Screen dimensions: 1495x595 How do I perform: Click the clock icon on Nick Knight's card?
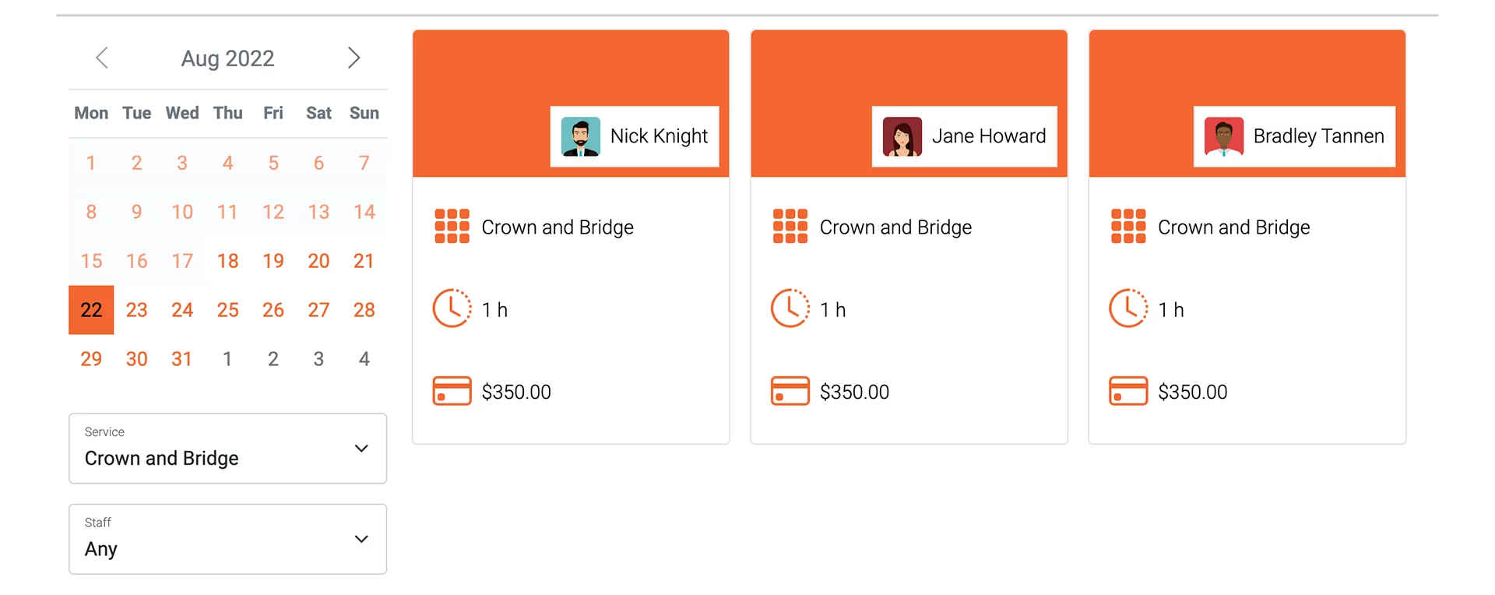[x=452, y=308]
